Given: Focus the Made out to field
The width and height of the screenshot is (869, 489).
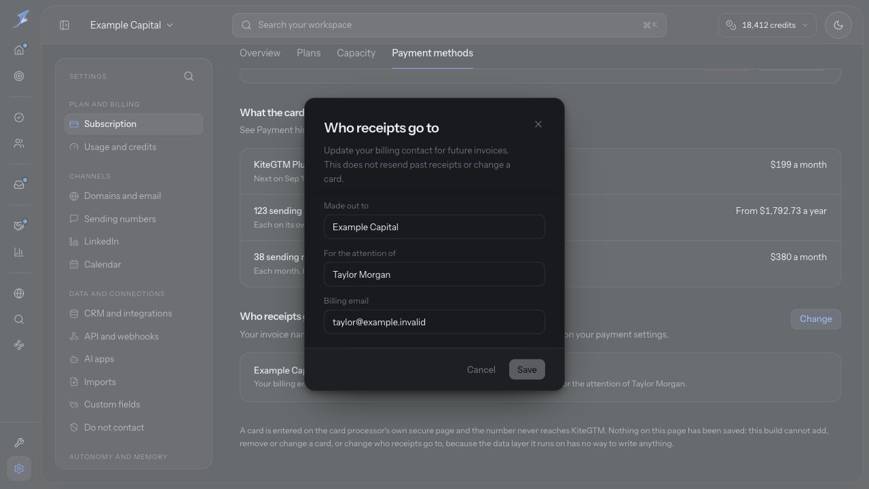Looking at the screenshot, I should pos(434,227).
